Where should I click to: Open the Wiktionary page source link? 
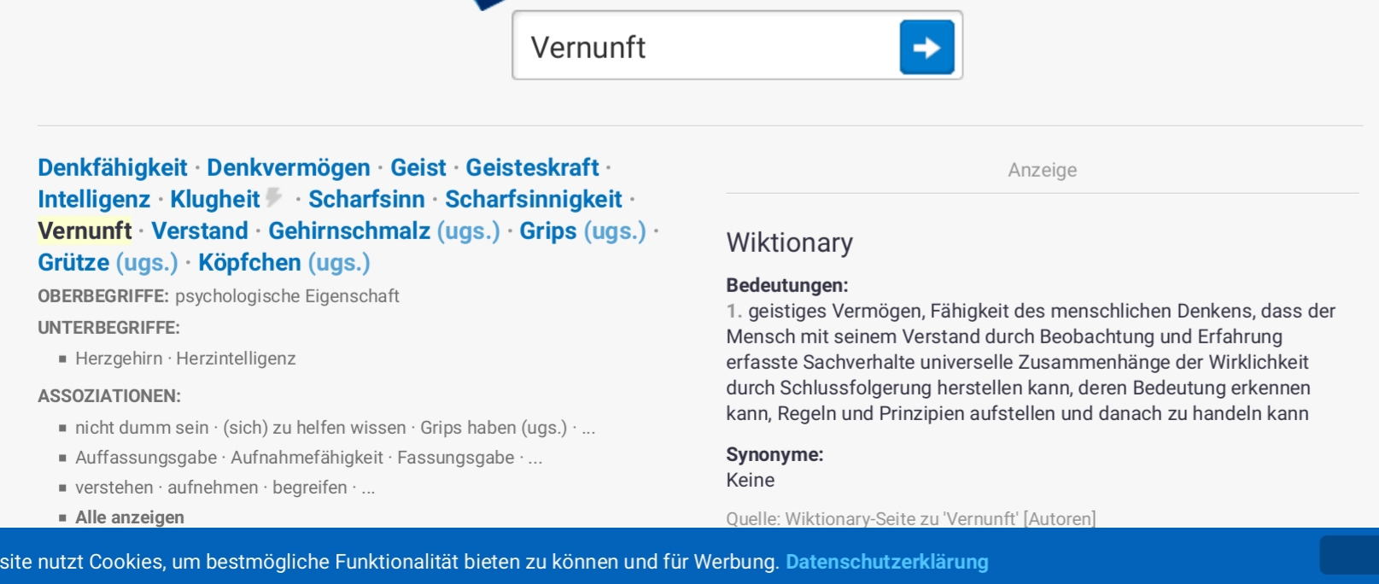click(872, 518)
